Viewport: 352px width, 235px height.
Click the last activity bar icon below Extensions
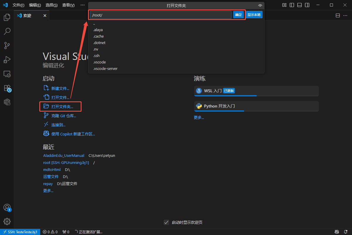tap(7, 102)
